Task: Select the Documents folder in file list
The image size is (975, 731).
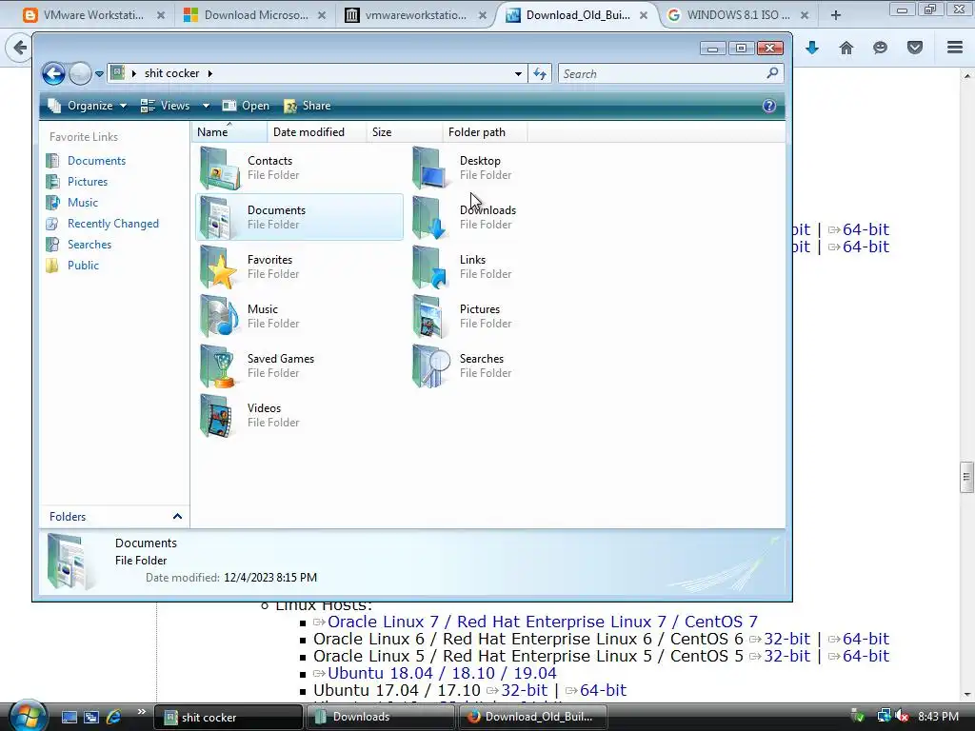Action: (x=299, y=217)
